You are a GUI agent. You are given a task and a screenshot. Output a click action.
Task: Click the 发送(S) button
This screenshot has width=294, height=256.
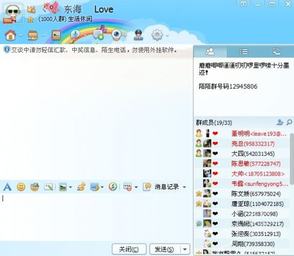pos(164,249)
